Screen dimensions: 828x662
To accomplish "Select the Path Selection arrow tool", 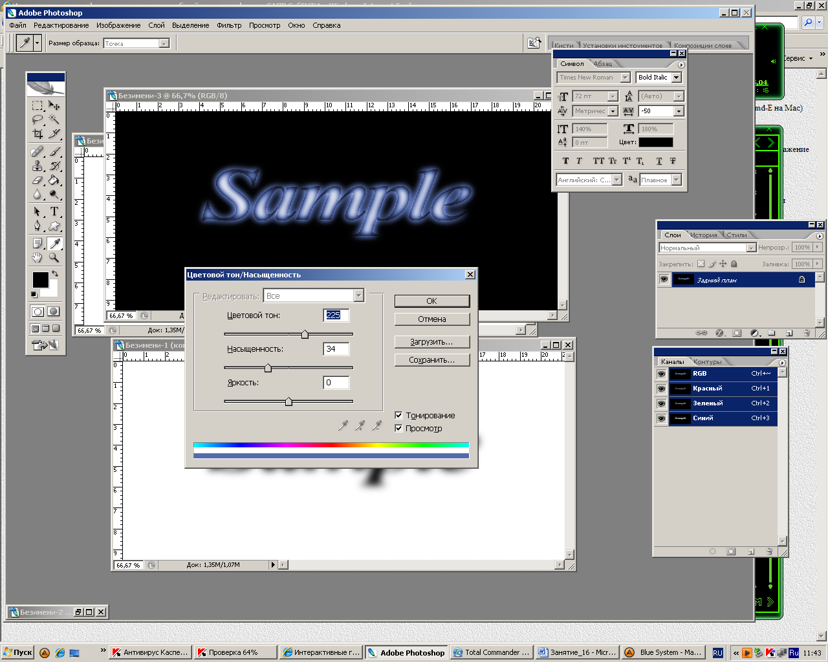I will point(38,211).
